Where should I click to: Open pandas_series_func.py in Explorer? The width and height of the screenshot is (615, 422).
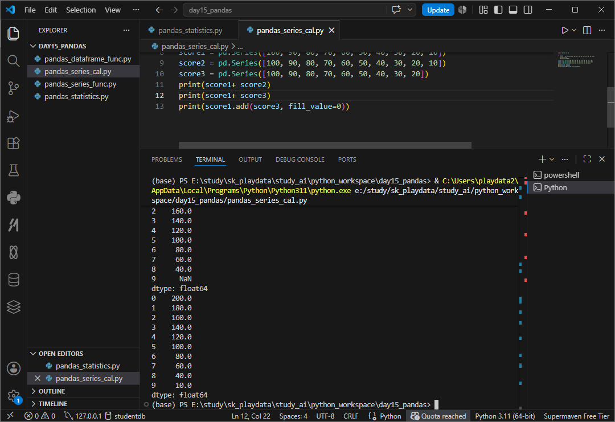pyautogui.click(x=83, y=84)
